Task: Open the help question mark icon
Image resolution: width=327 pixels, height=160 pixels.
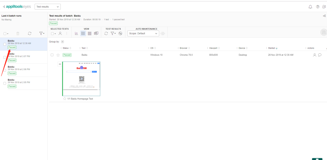Action: [318, 7]
